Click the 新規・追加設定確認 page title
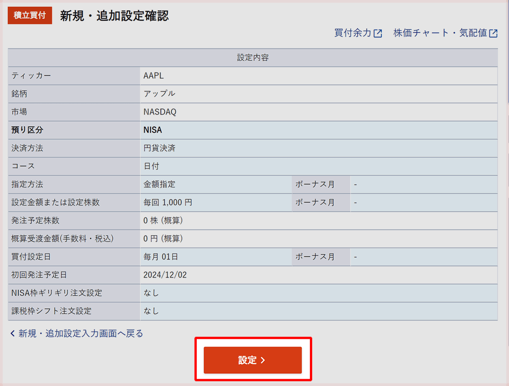The height and width of the screenshot is (386, 509). point(114,15)
